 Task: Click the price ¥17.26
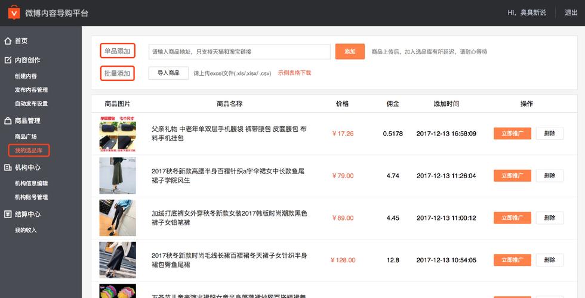[343, 134]
